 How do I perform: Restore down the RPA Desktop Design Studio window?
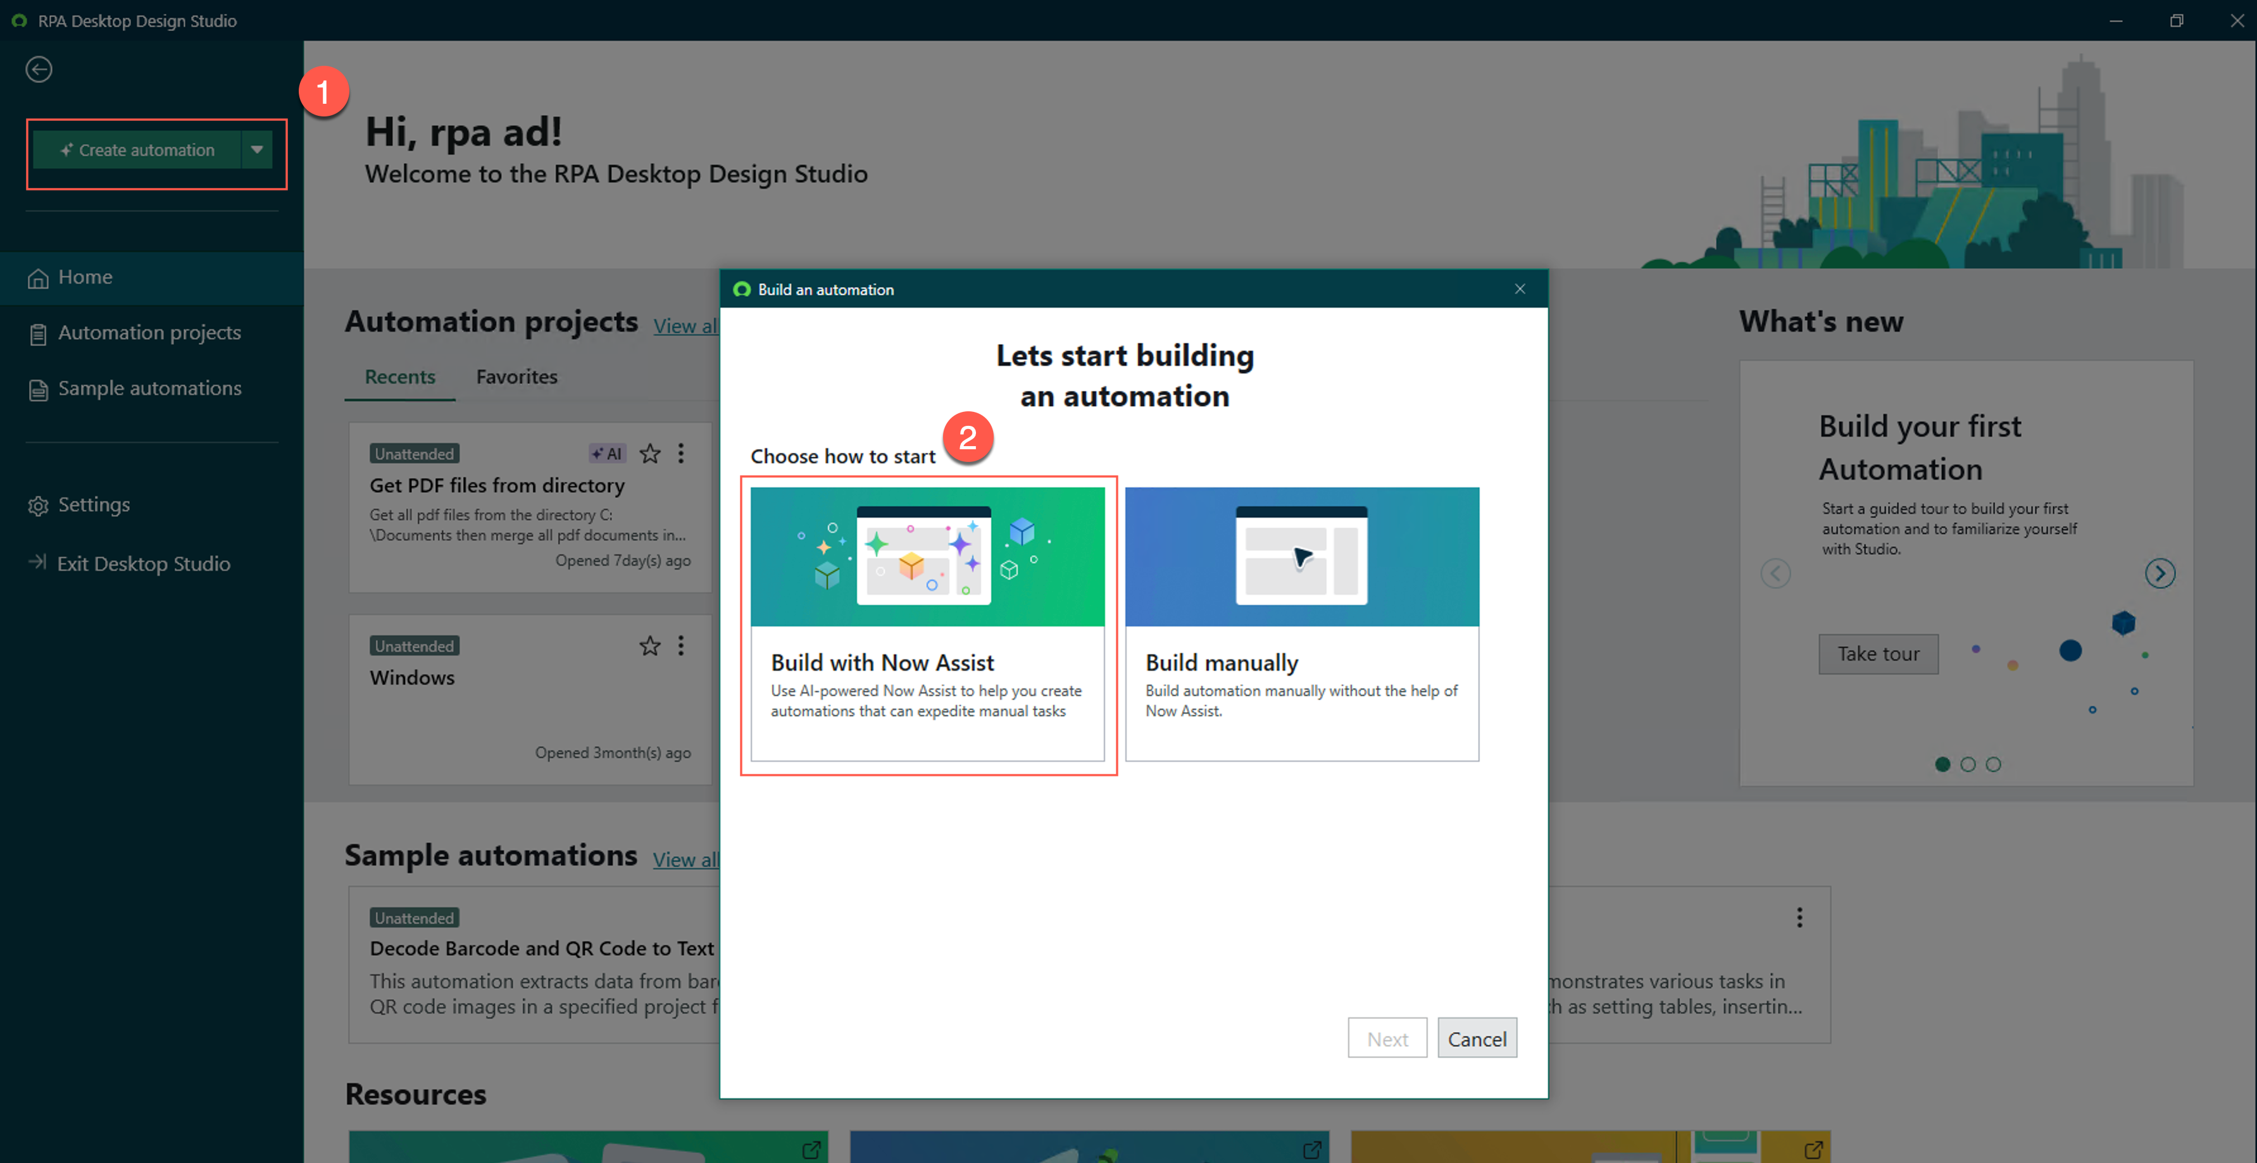click(x=2177, y=20)
